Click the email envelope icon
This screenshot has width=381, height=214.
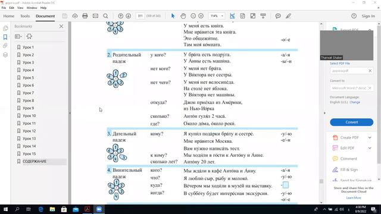pos(95,16)
